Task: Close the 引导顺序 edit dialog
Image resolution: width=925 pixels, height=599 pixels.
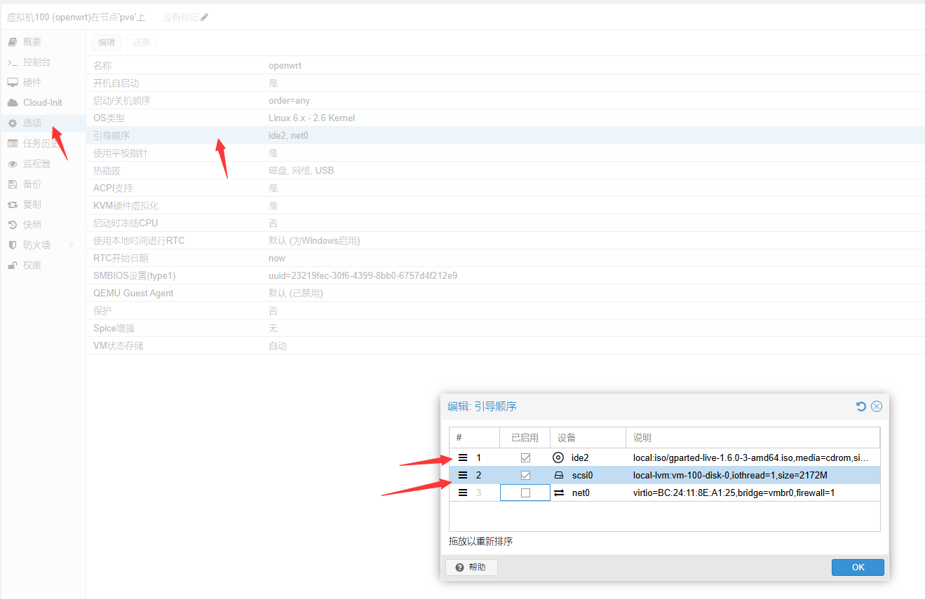Action: pyautogui.click(x=877, y=406)
